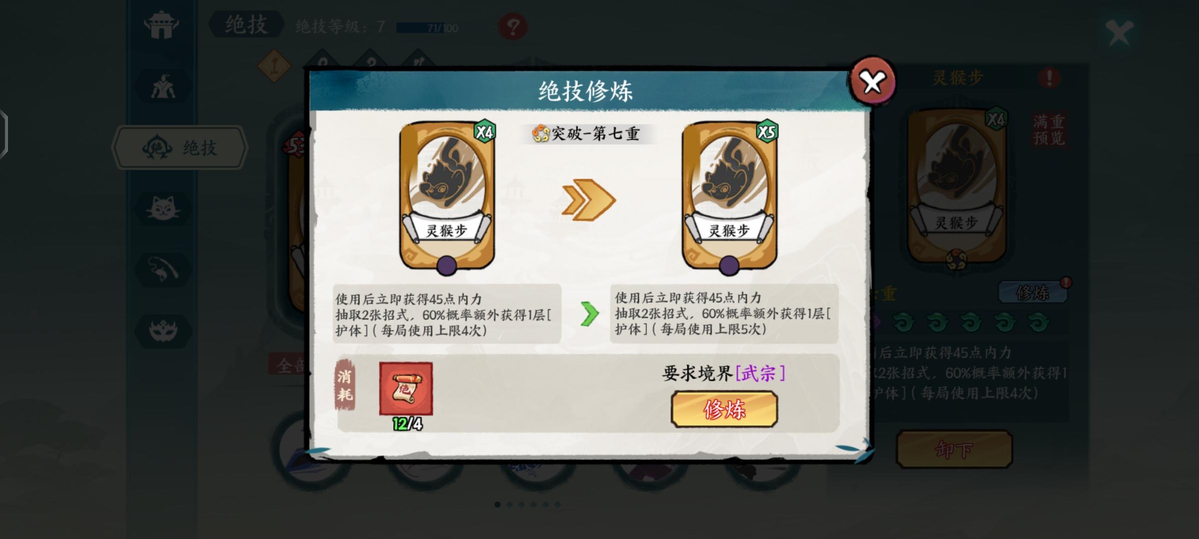Open the cat face icon in the sidebar
The height and width of the screenshot is (539, 1199).
coord(163,208)
